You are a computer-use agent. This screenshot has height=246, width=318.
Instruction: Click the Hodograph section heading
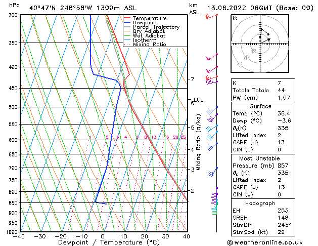click(260, 203)
